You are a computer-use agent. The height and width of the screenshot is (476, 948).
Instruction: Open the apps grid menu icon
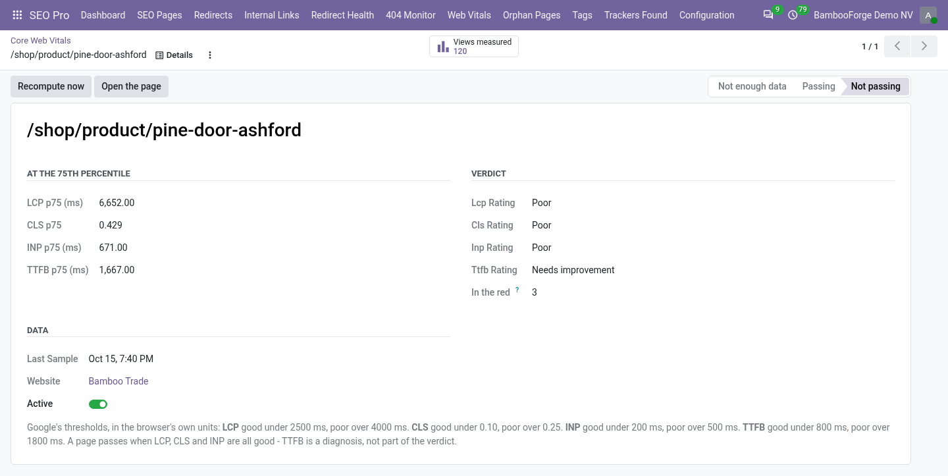pos(17,14)
